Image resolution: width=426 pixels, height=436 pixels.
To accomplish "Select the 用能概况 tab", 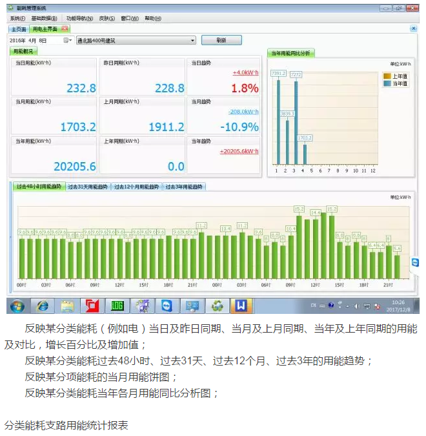I will tap(23, 52).
